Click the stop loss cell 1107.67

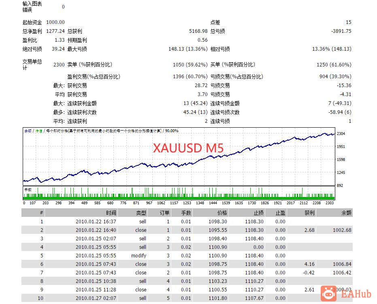(254, 298)
